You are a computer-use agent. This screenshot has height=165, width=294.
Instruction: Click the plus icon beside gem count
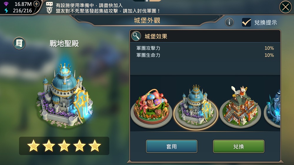pos(36,4)
